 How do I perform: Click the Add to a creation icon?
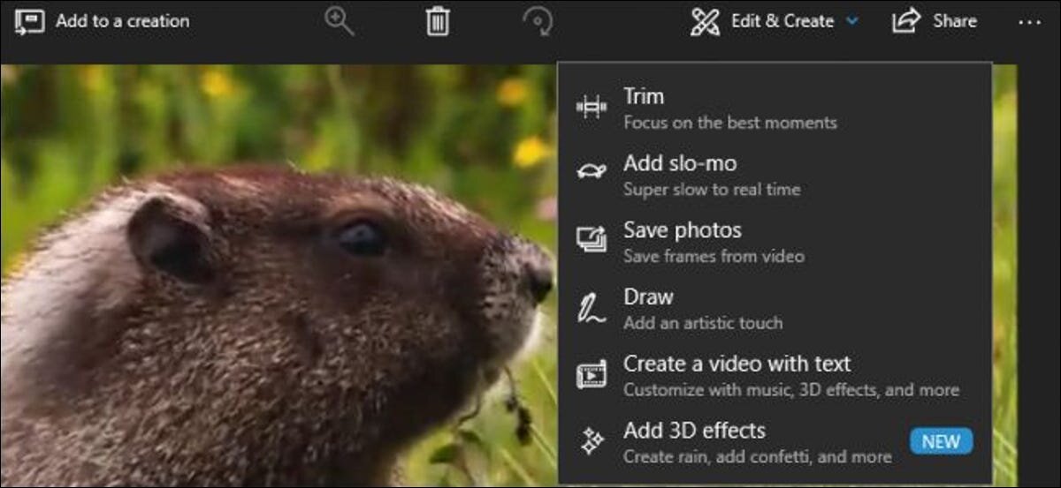coord(29,21)
